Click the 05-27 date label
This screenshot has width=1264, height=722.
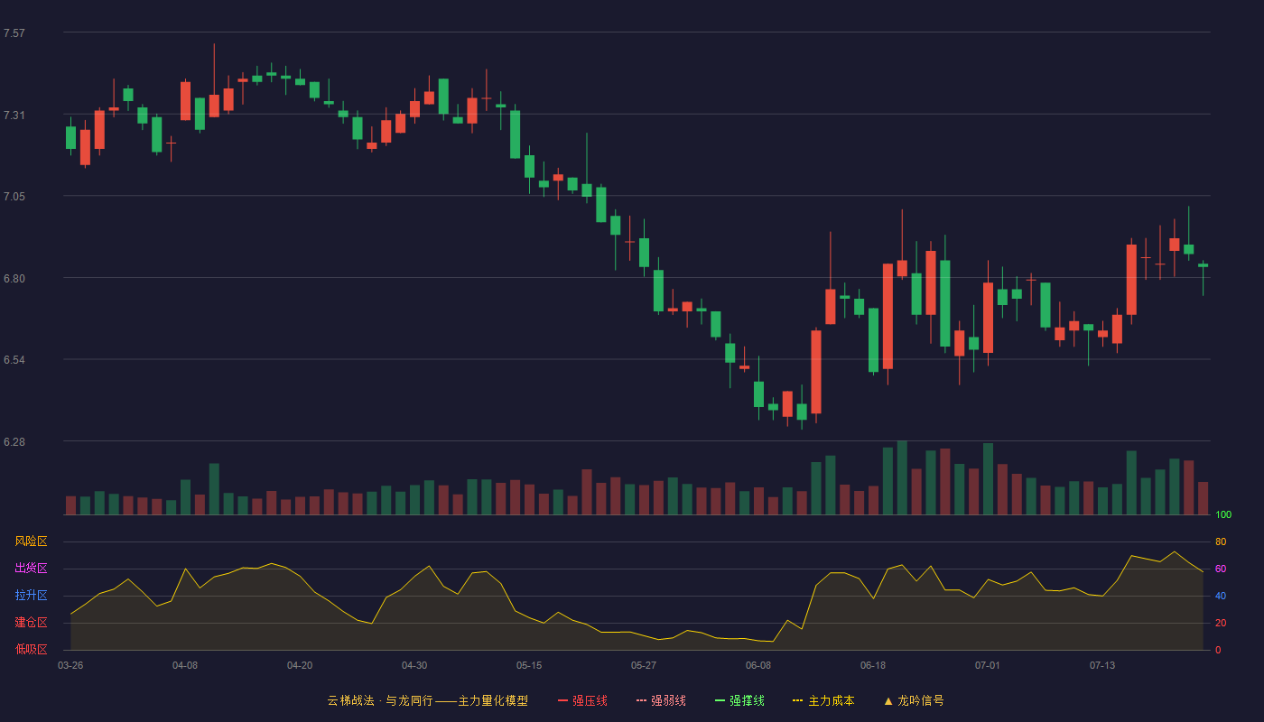[x=644, y=665]
